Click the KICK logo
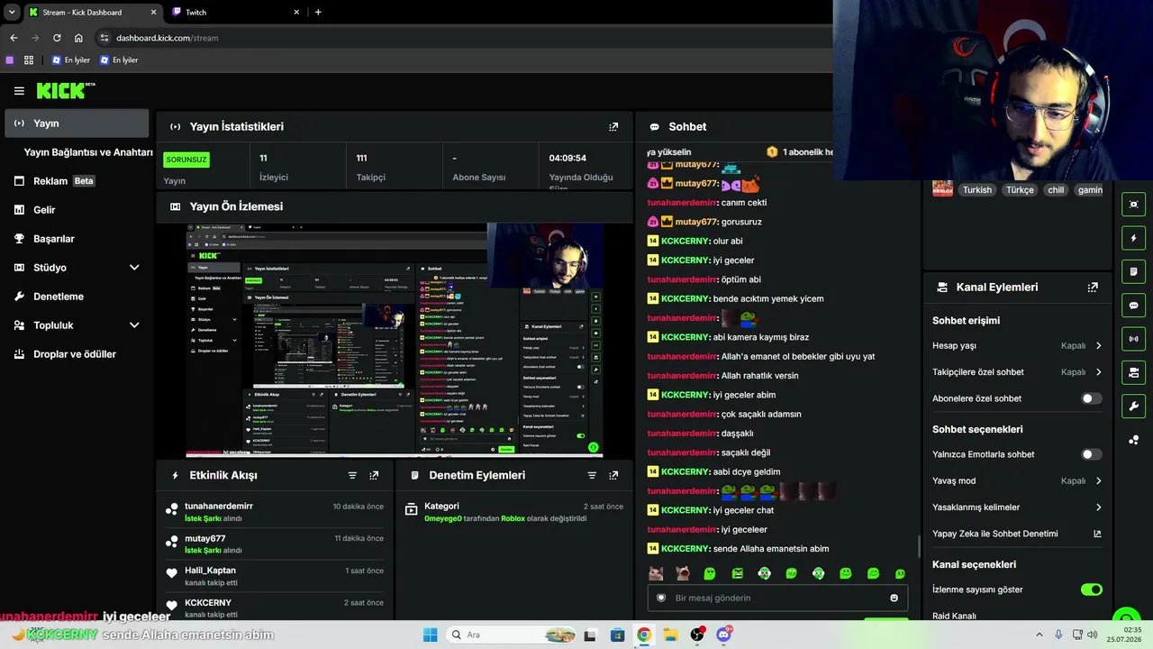 (66, 90)
